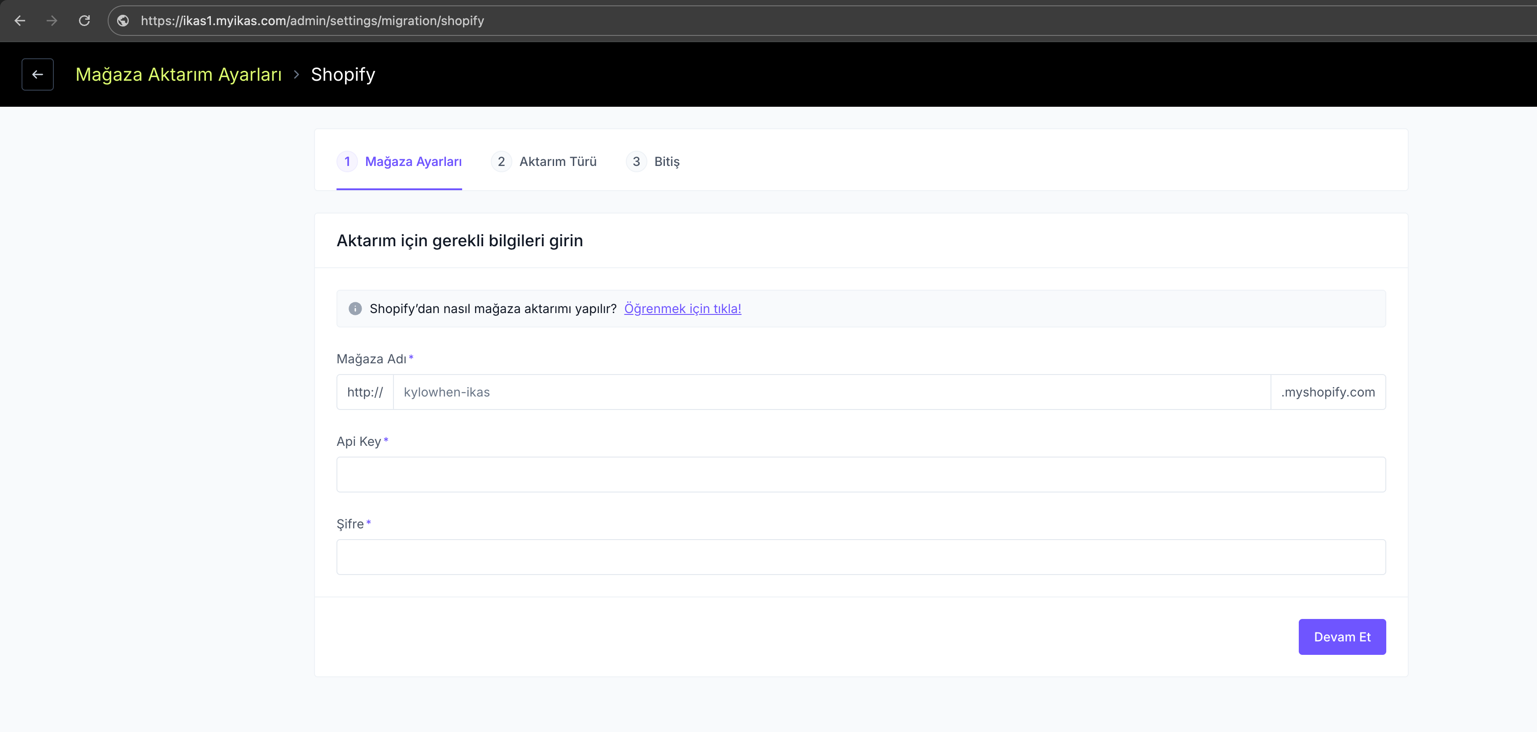
Task: Focus the Şifre input field
Action: [x=861, y=557]
